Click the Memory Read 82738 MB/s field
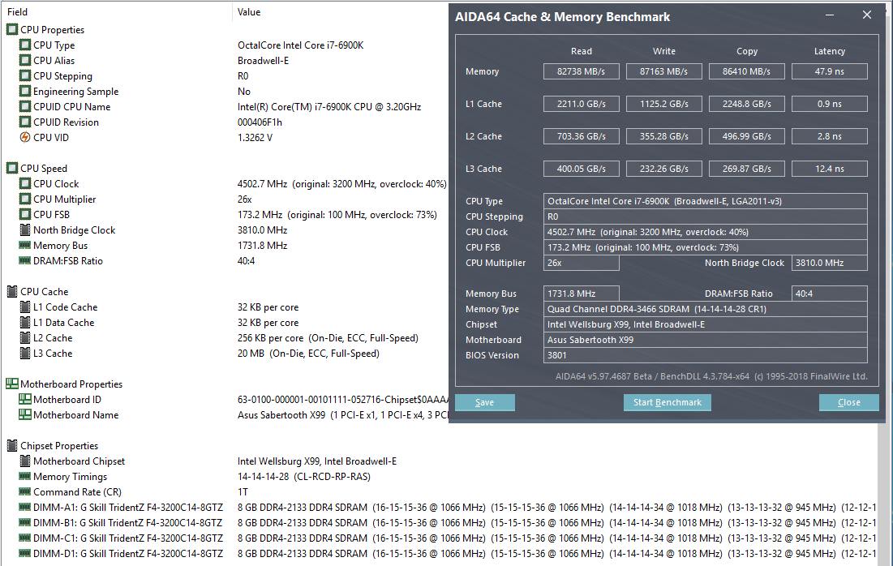893x566 pixels. tap(581, 71)
